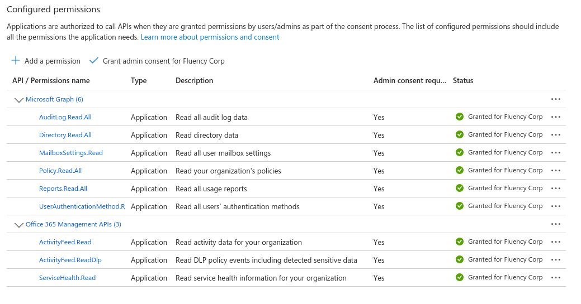Collapse the Office 365 Management APIs chevron
Screen dimensions: 581x304
coord(18,225)
